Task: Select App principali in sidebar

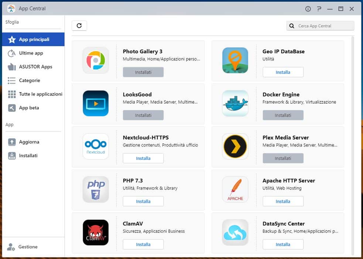Action: click(33, 40)
